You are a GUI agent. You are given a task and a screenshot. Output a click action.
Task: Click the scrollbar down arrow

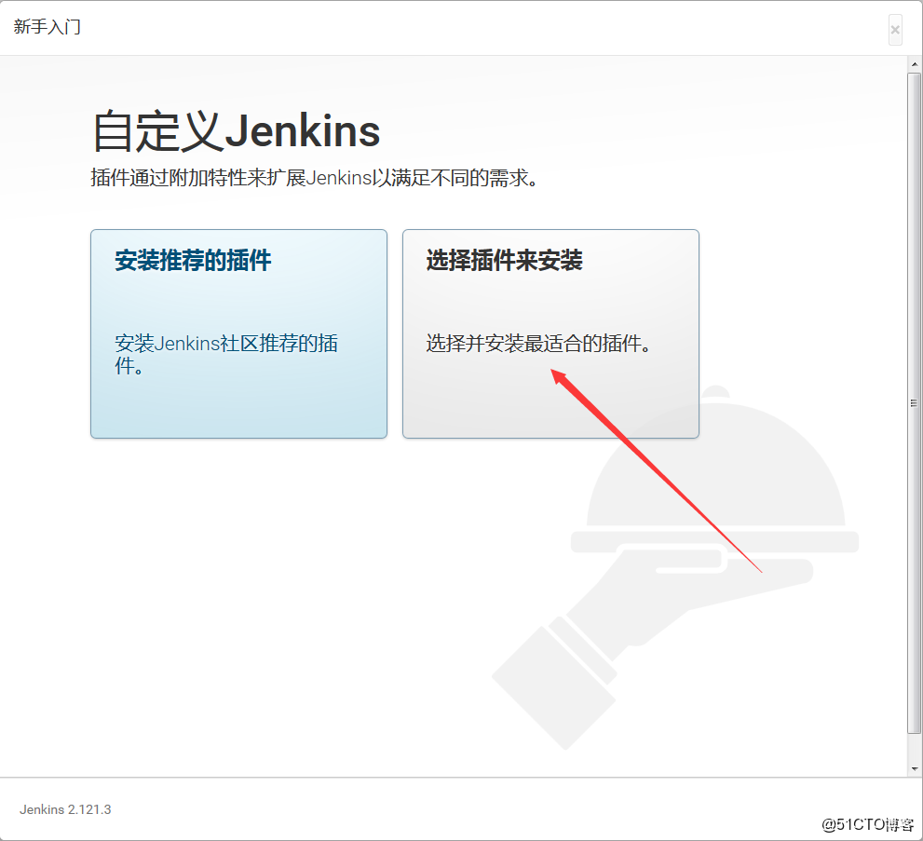point(915,768)
